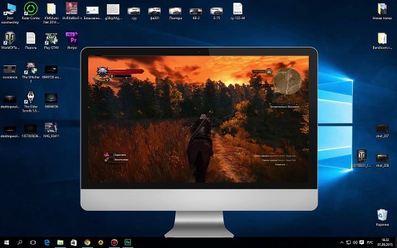Open the Action Center notifications icon
This screenshot has width=397, height=248.
(362, 242)
